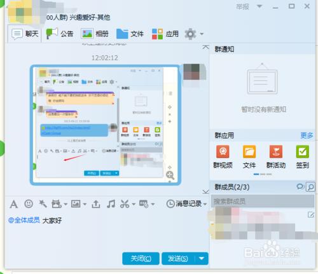
Task: Click the 暂时没有新通知 text
Action: click(x=264, y=109)
